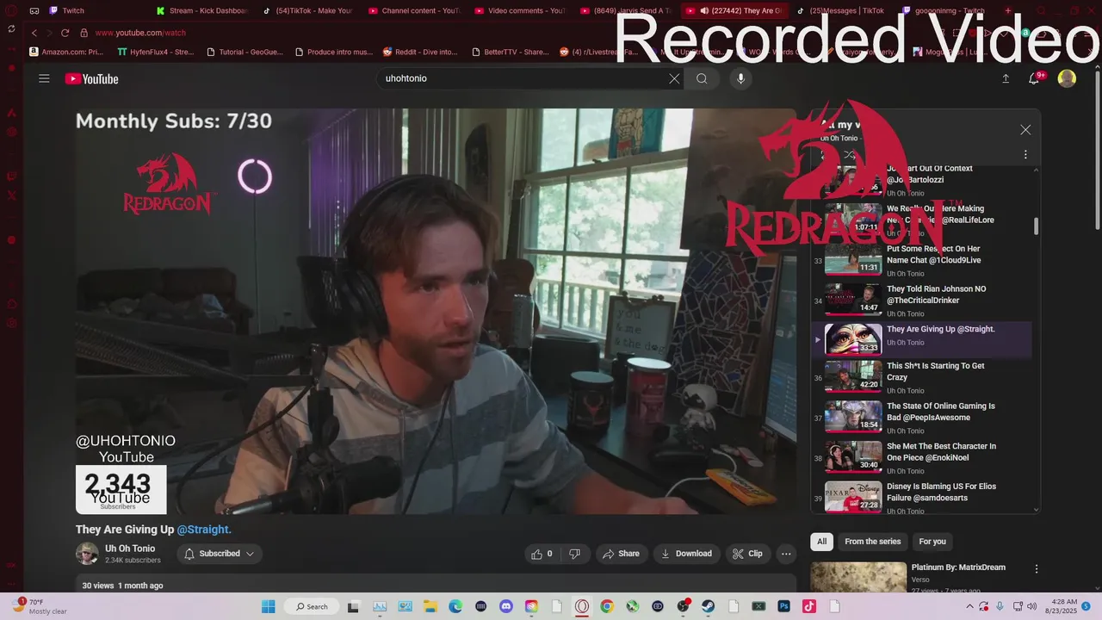Open File Explorer from taskbar
1102x620 pixels.
[430, 606]
